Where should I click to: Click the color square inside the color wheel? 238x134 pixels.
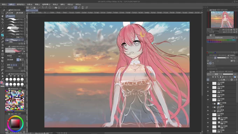[x=15, y=124]
